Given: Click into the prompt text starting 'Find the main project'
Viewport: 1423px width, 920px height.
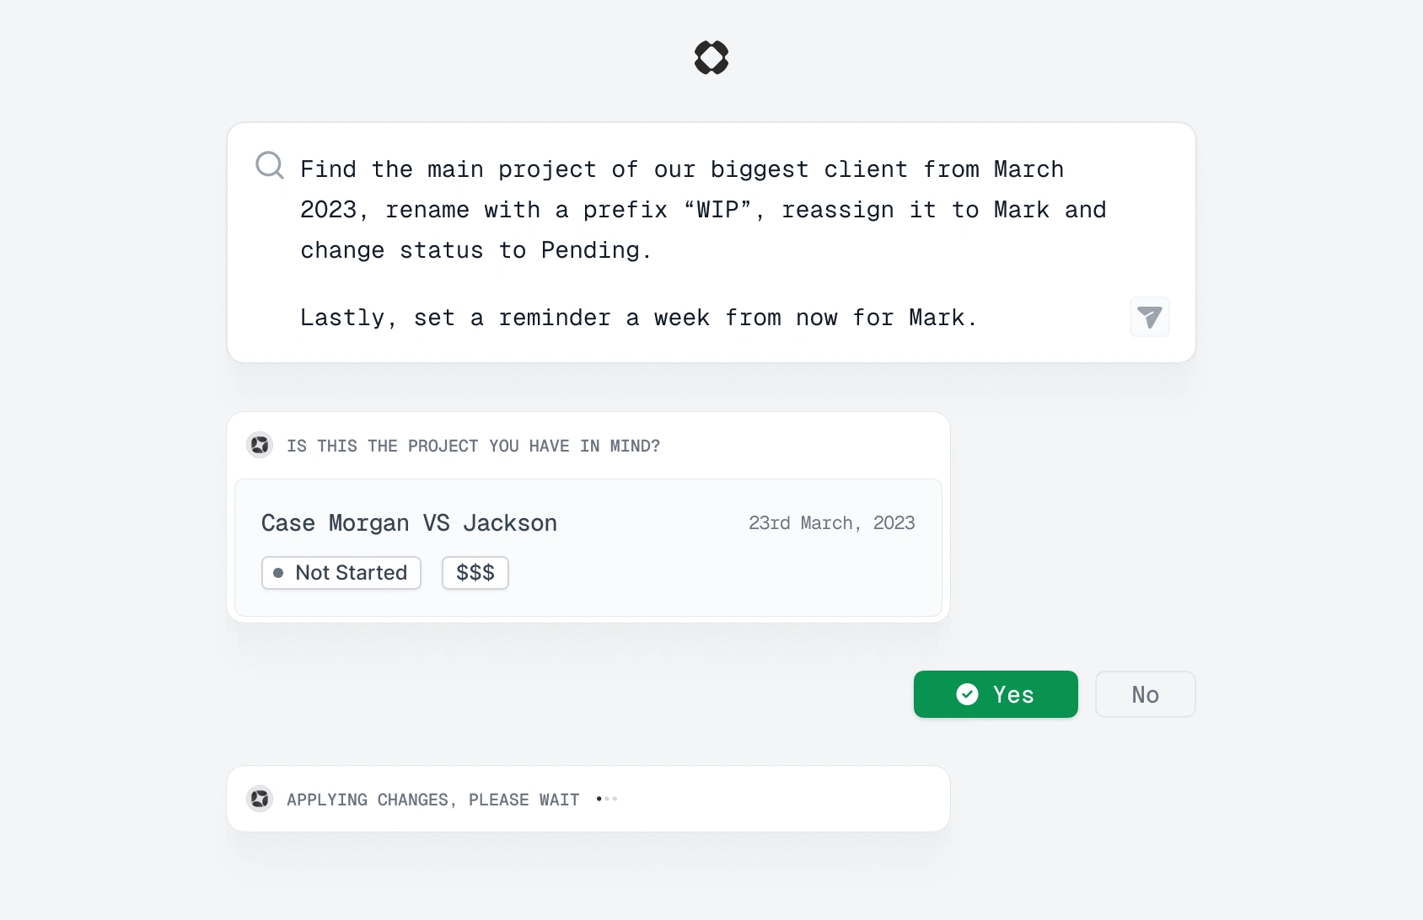Looking at the screenshot, I should [703, 210].
